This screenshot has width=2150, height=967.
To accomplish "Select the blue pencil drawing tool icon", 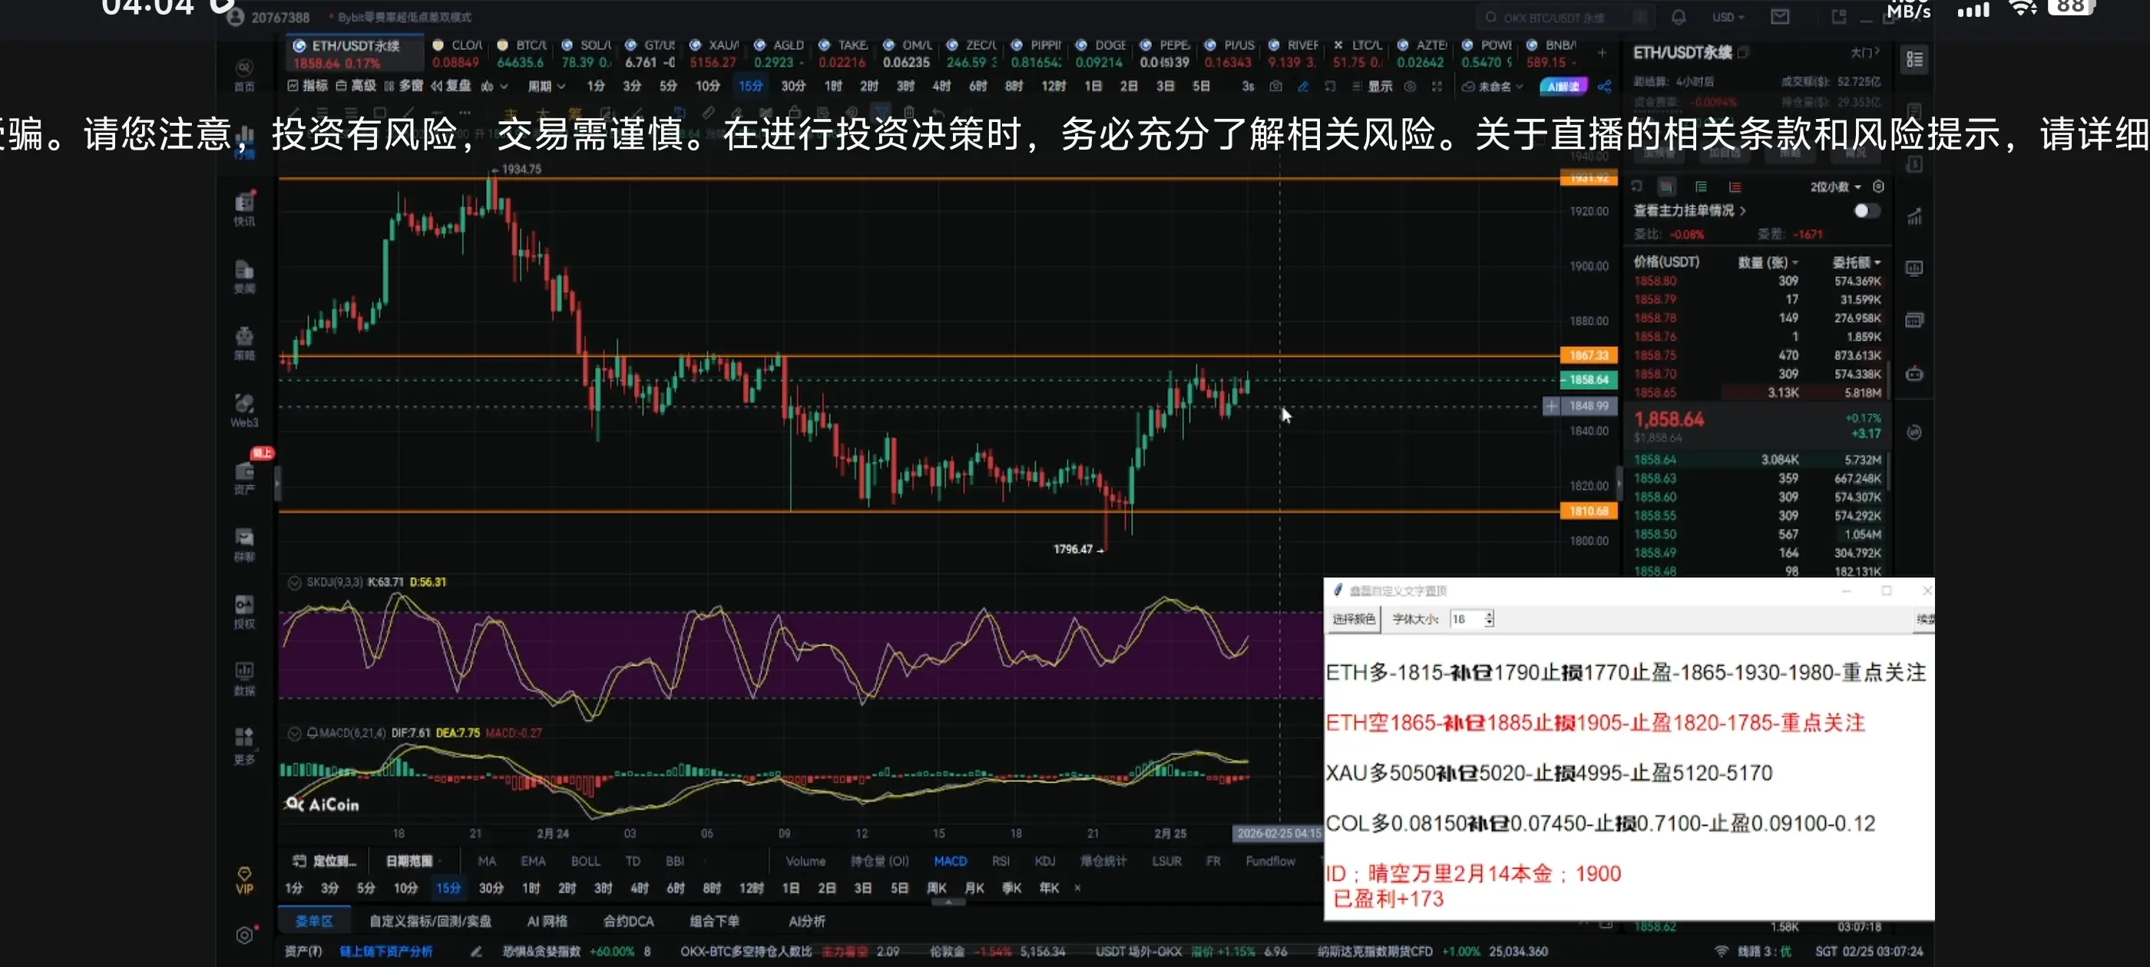I will (x=1303, y=86).
